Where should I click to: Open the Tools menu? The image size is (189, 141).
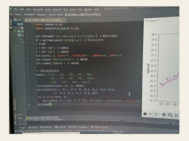pos(73,10)
